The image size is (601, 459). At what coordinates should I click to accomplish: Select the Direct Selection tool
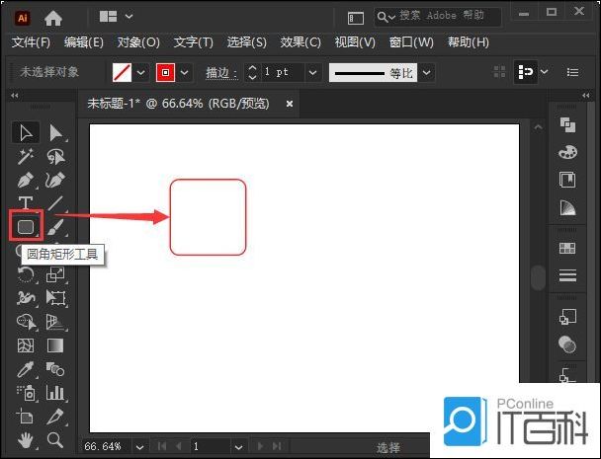(56, 133)
